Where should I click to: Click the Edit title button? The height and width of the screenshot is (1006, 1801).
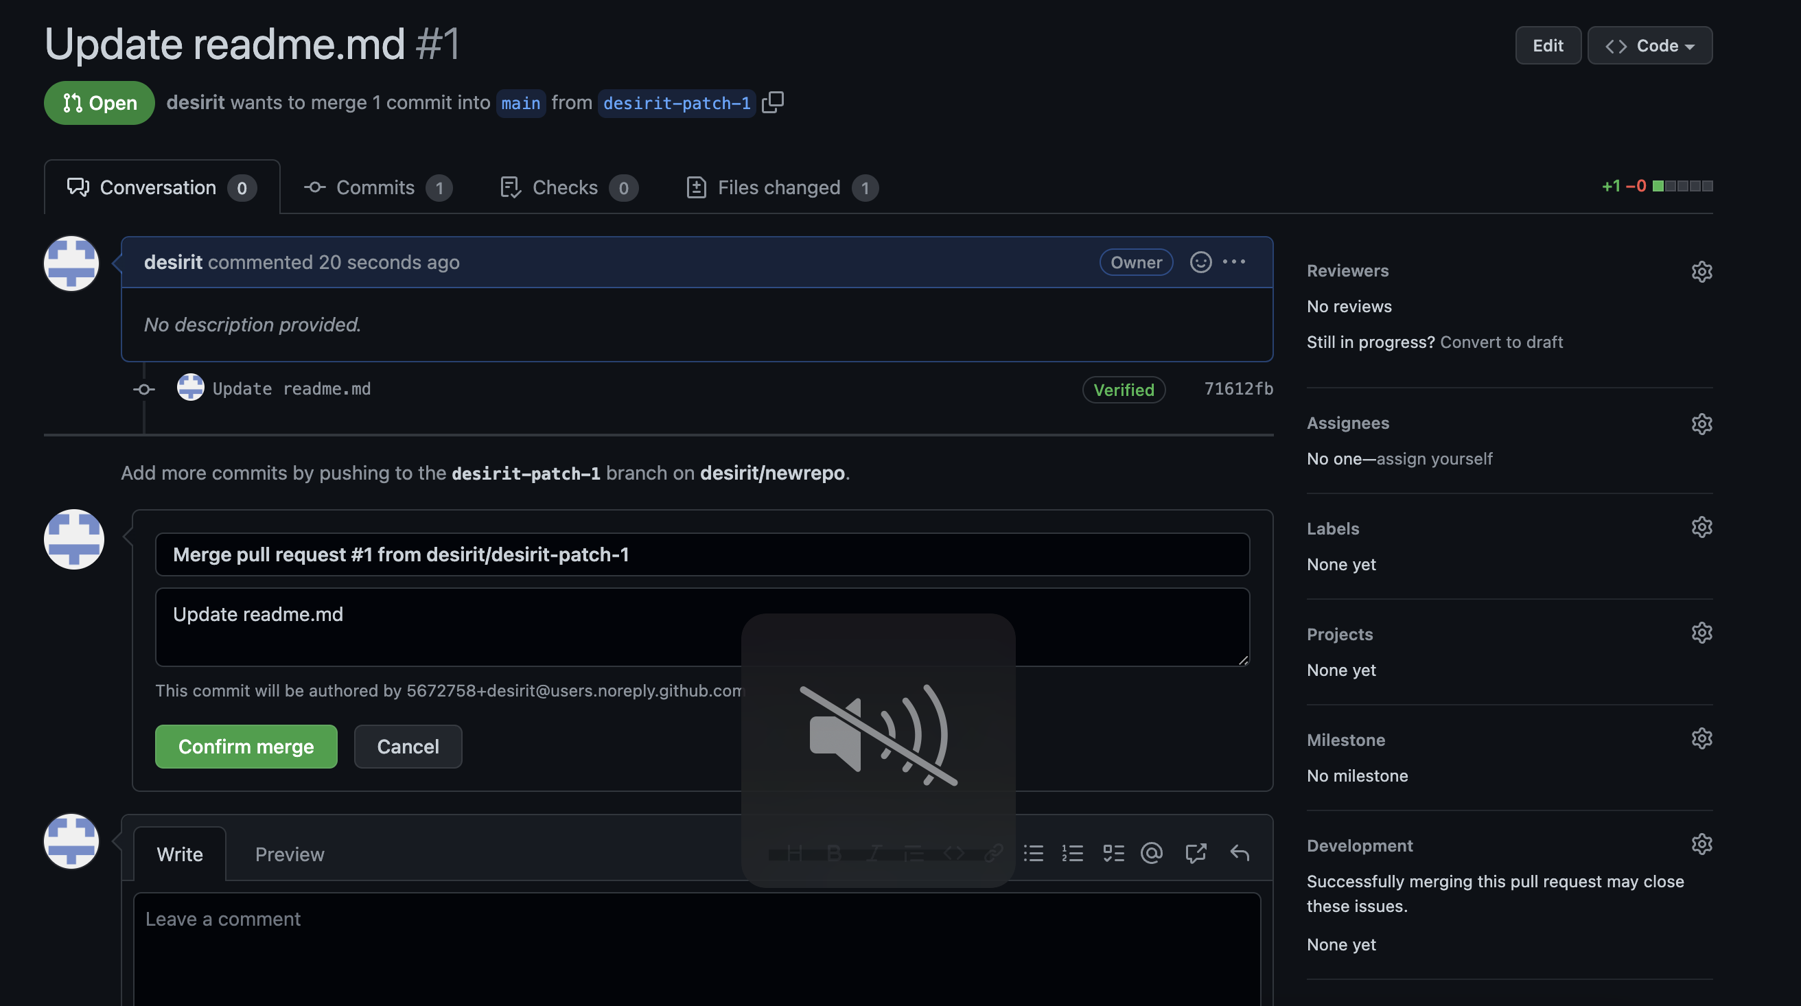(x=1548, y=45)
